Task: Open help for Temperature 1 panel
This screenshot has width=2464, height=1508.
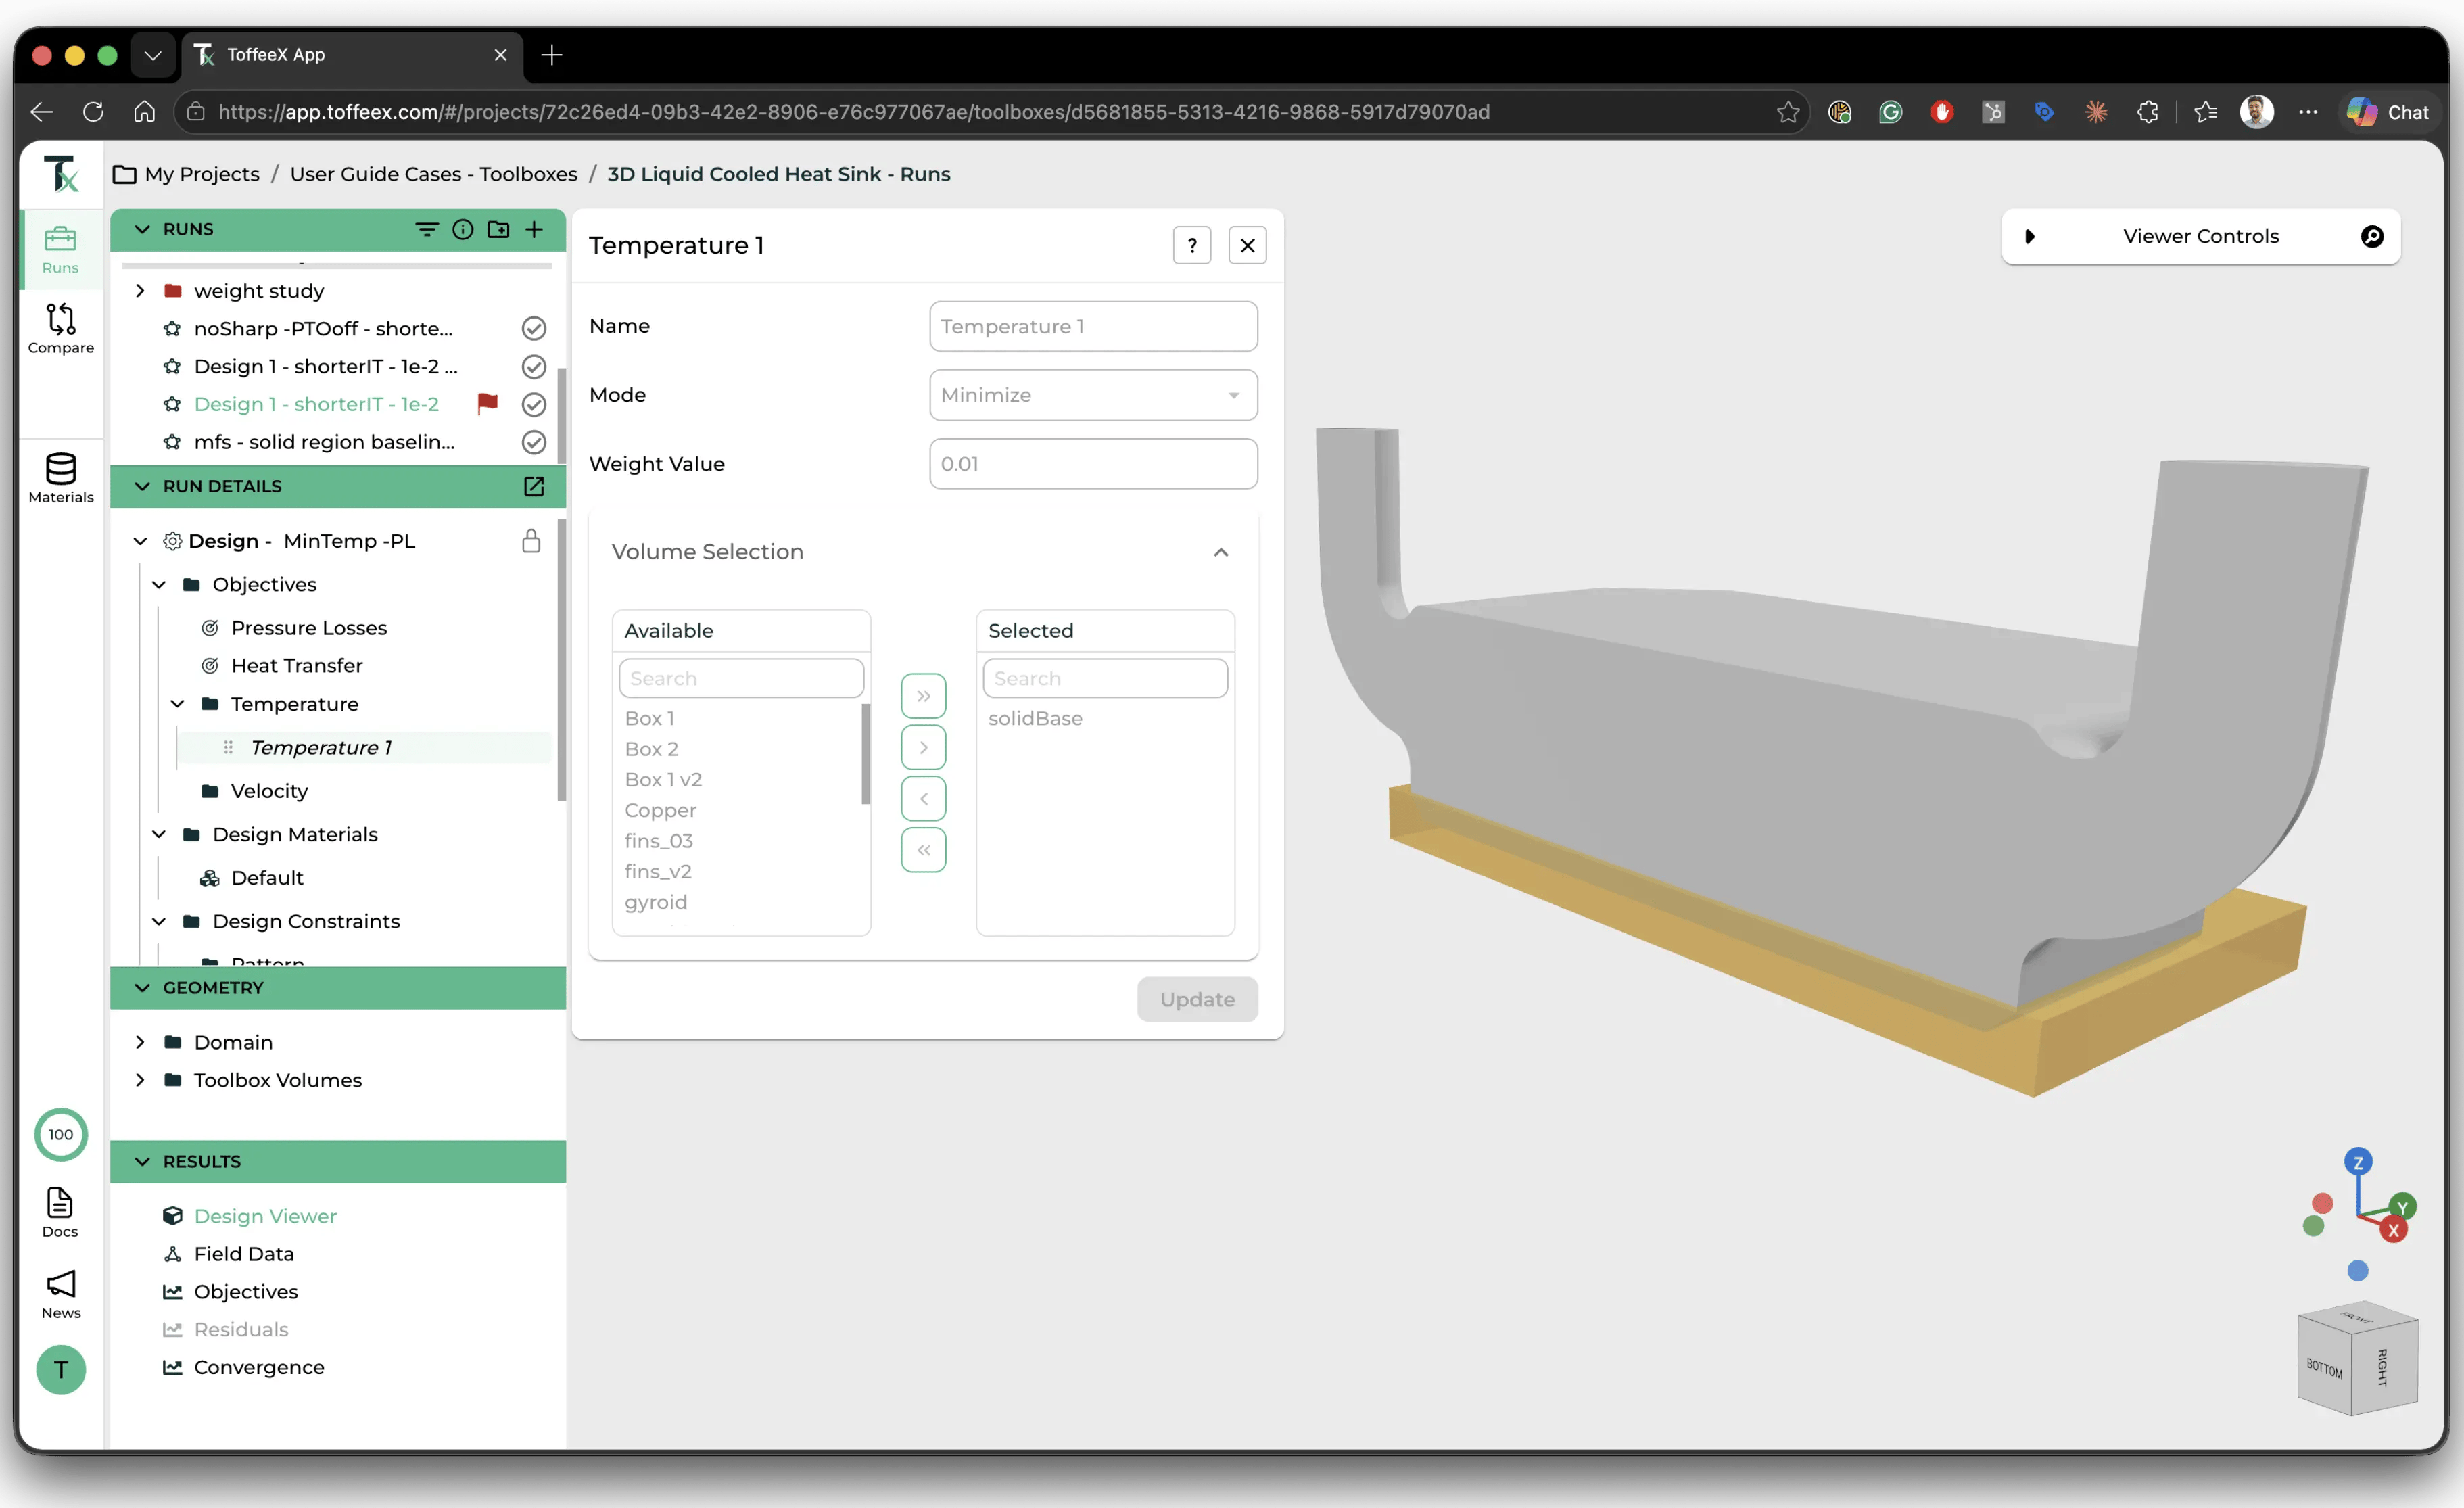Action: [1192, 245]
